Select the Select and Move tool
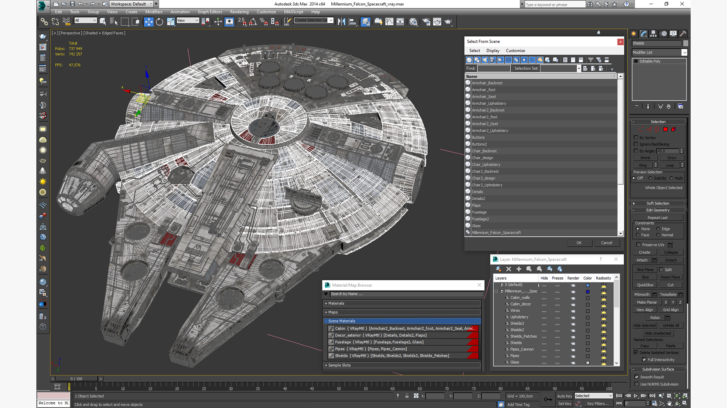 point(148,22)
